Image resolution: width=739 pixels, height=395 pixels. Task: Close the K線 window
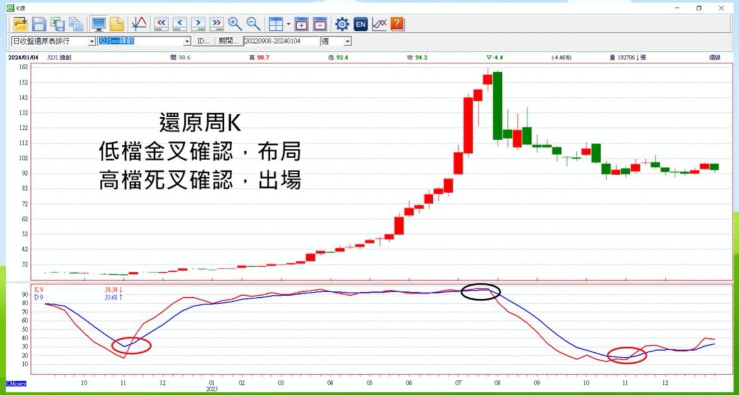[x=721, y=8]
